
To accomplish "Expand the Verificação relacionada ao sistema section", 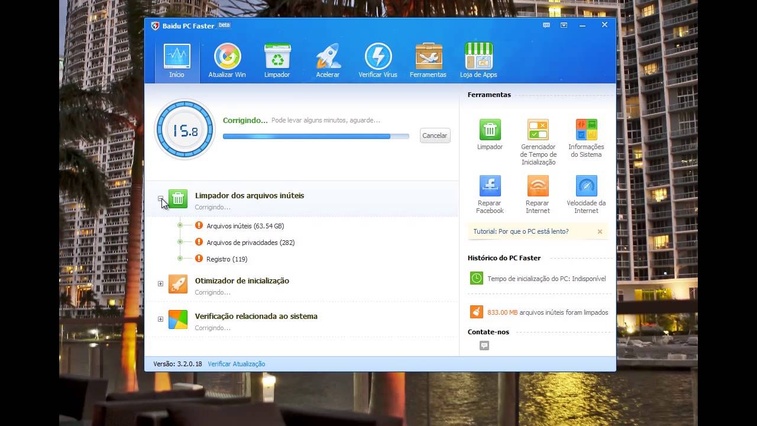I will click(160, 319).
